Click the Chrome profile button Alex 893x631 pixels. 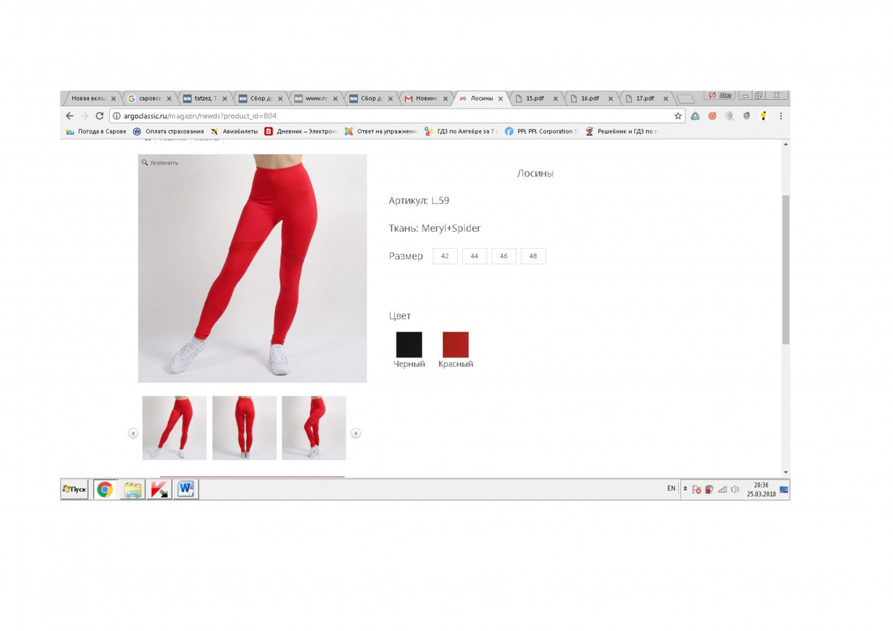click(x=720, y=96)
